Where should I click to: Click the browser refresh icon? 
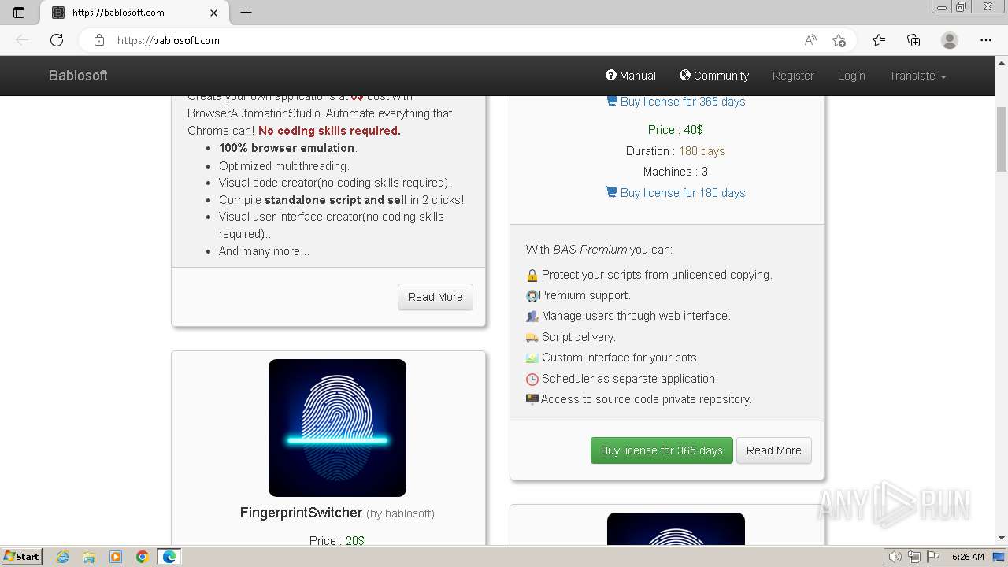(57, 40)
